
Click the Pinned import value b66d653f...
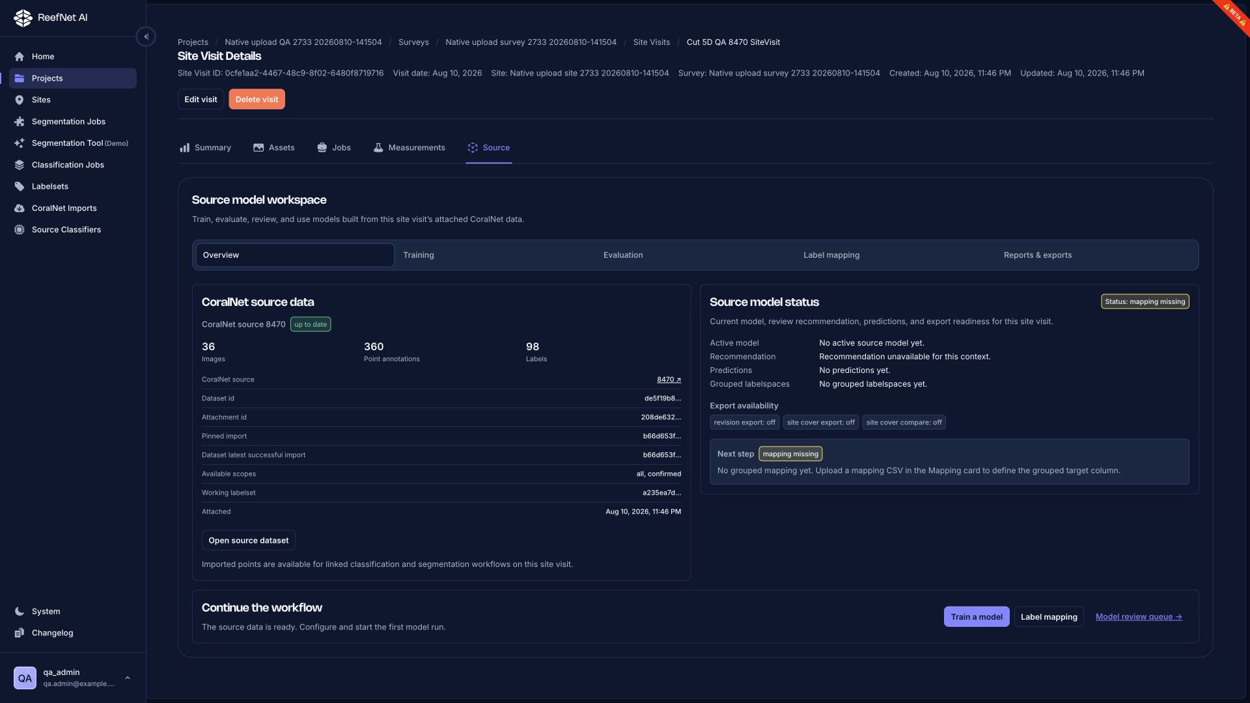coord(662,436)
